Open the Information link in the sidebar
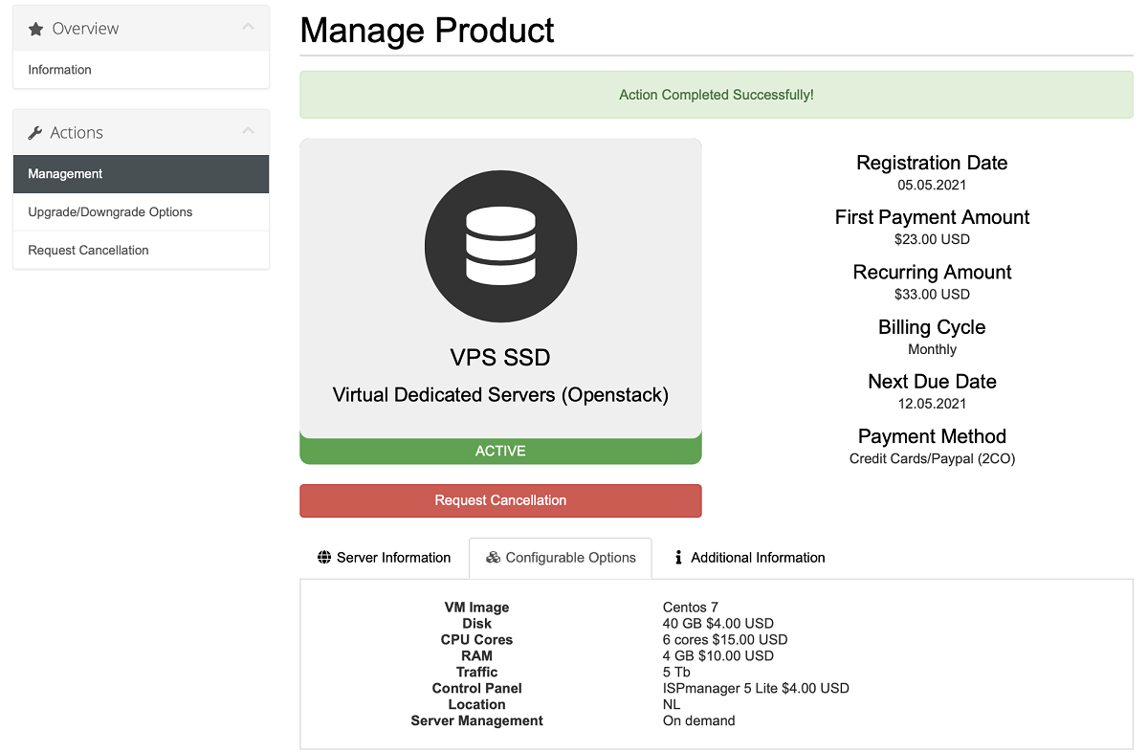The width and height of the screenshot is (1148, 752). 60,70
